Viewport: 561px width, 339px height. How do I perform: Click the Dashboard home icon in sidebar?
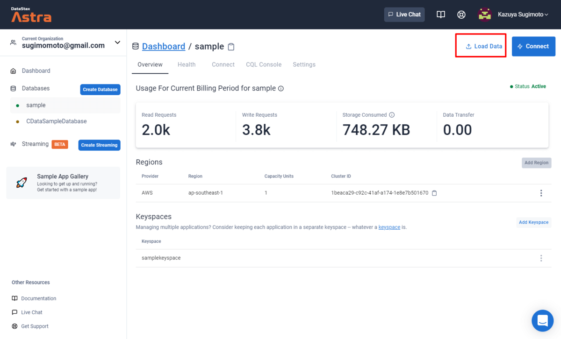[14, 71]
